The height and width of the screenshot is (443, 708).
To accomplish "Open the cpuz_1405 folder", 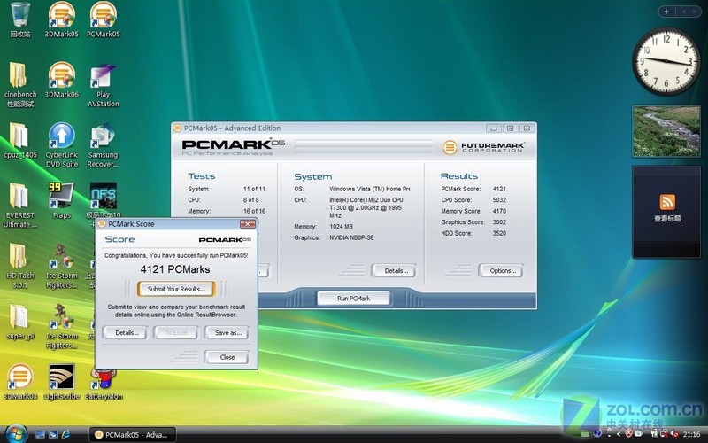I will click(x=19, y=140).
